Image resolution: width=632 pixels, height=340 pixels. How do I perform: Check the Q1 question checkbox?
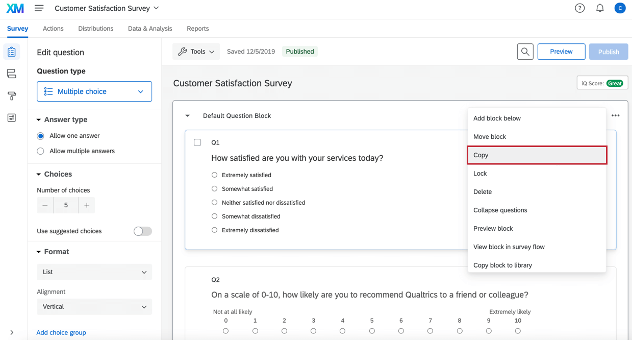click(197, 142)
